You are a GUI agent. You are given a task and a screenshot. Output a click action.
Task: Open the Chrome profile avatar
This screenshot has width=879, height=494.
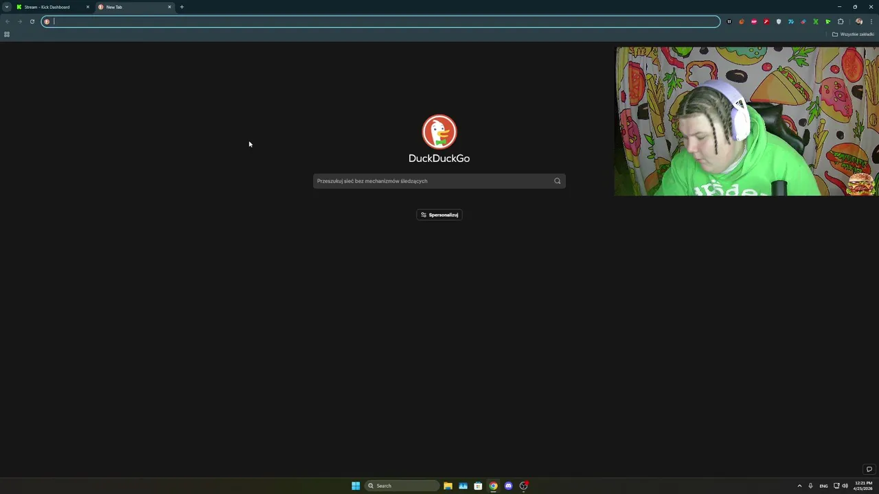coord(859,21)
